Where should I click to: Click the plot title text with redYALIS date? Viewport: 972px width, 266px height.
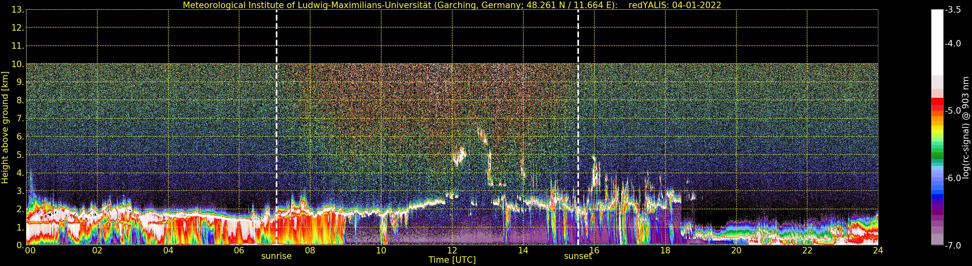click(452, 5)
